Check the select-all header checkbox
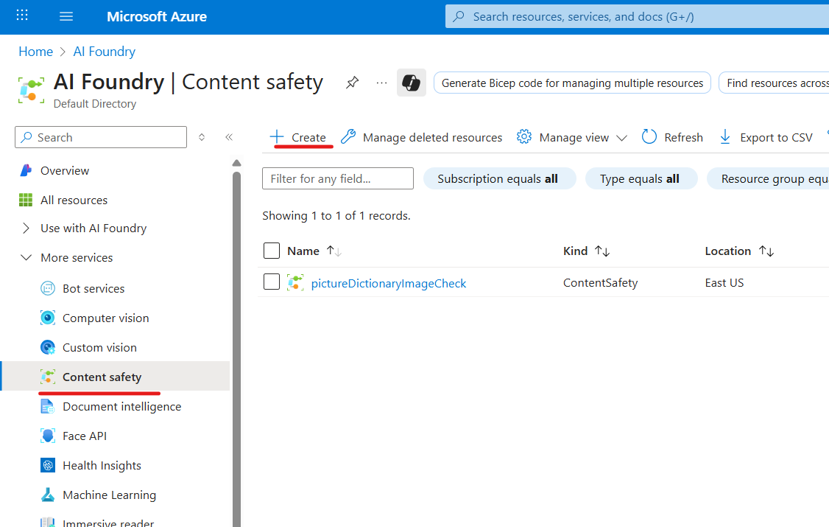The height and width of the screenshot is (527, 829). (271, 251)
